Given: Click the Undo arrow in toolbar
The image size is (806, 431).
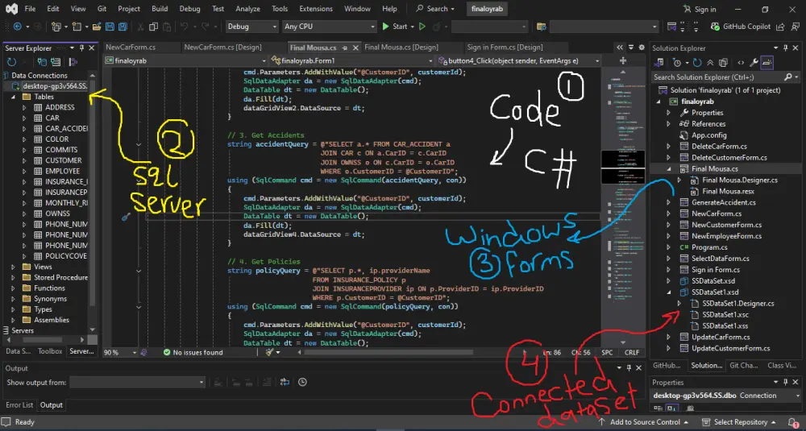Looking at the screenshot, I should [x=184, y=27].
